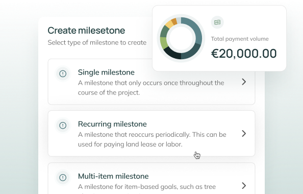Click the €20,000.00 total amount
Screen dimensions: 303x194
point(244,54)
